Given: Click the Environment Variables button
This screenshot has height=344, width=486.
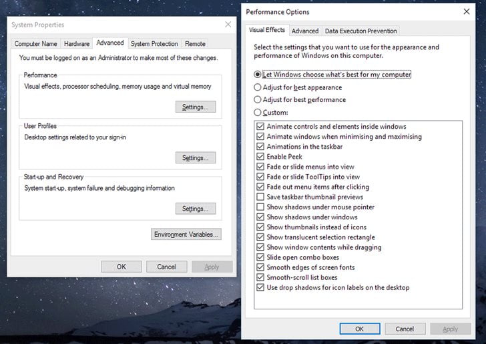Looking at the screenshot, I should [186, 235].
